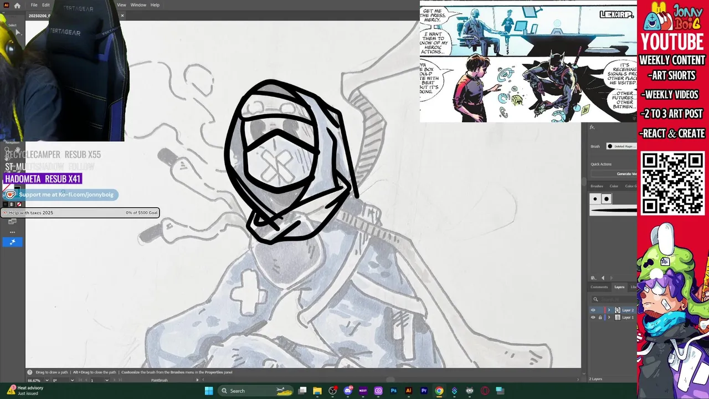Switch to the Color tab
This screenshot has height=399, width=709.
point(614,186)
